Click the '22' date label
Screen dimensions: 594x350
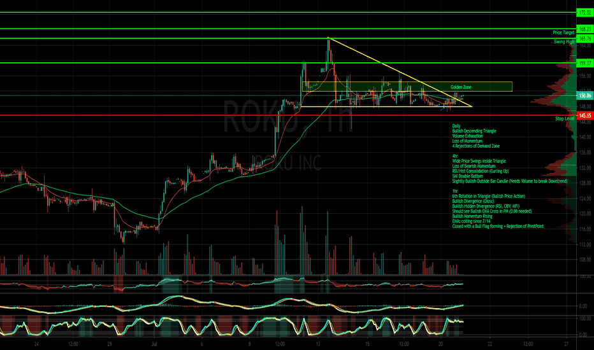[x=490, y=344]
